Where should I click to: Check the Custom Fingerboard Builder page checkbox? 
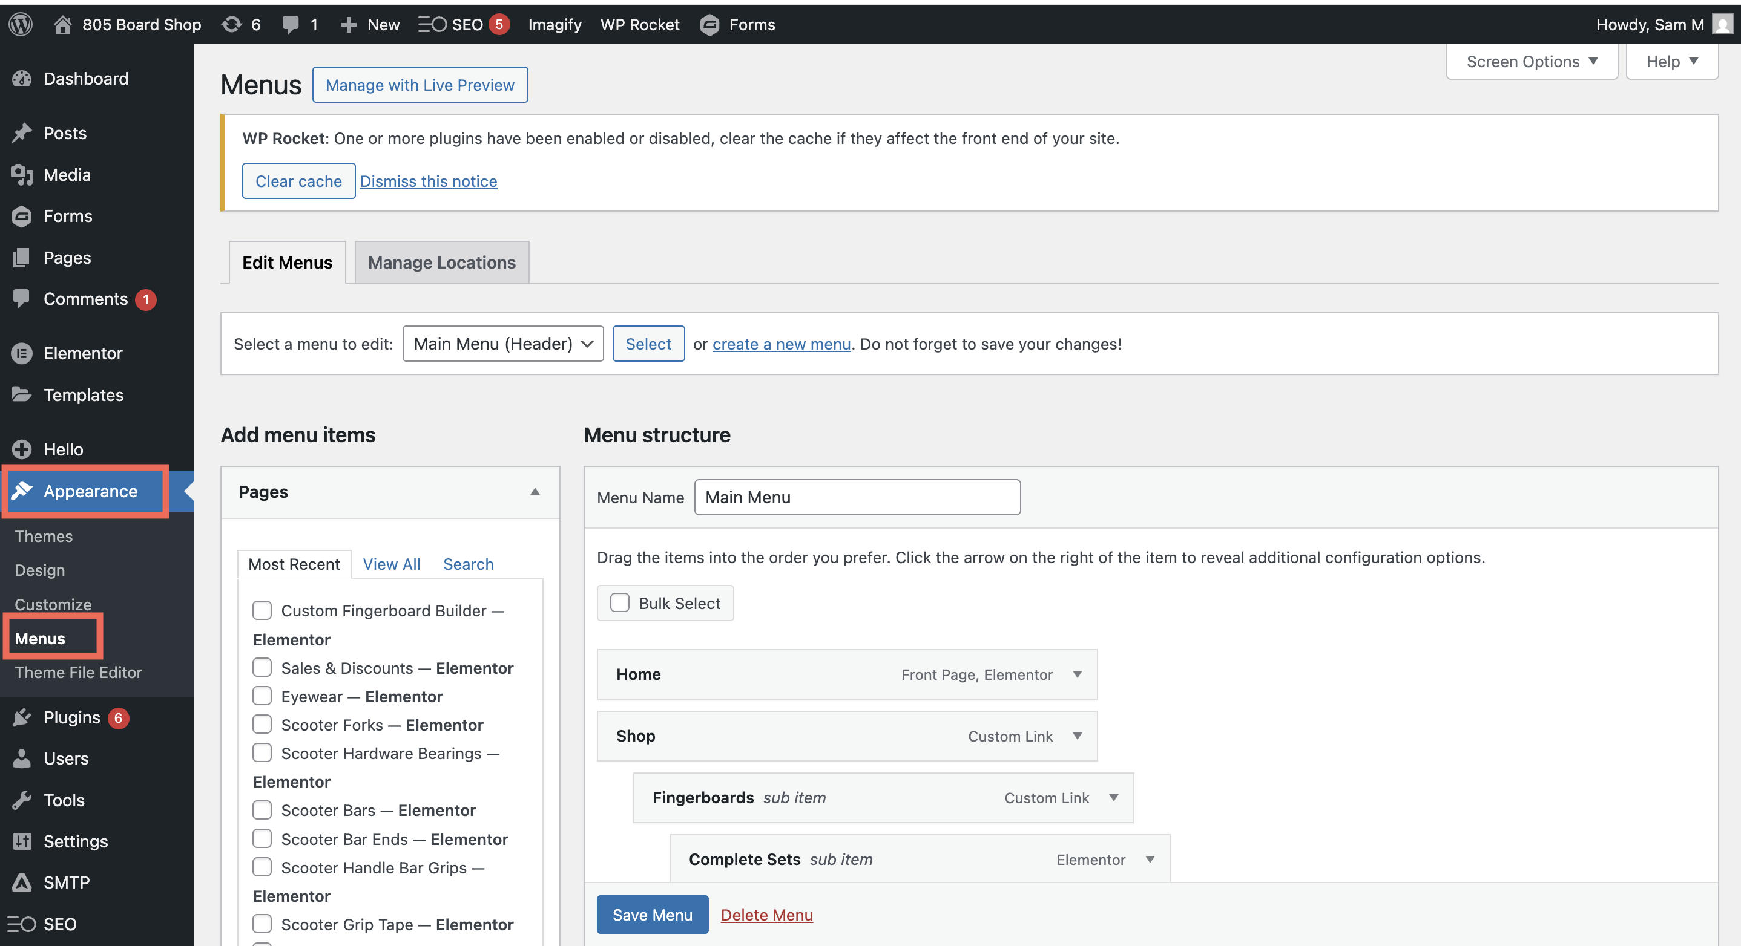pos(262,610)
